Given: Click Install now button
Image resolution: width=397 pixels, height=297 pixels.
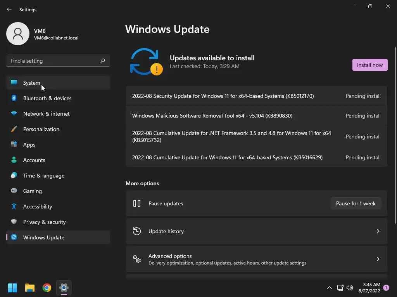Looking at the screenshot, I should (369, 65).
